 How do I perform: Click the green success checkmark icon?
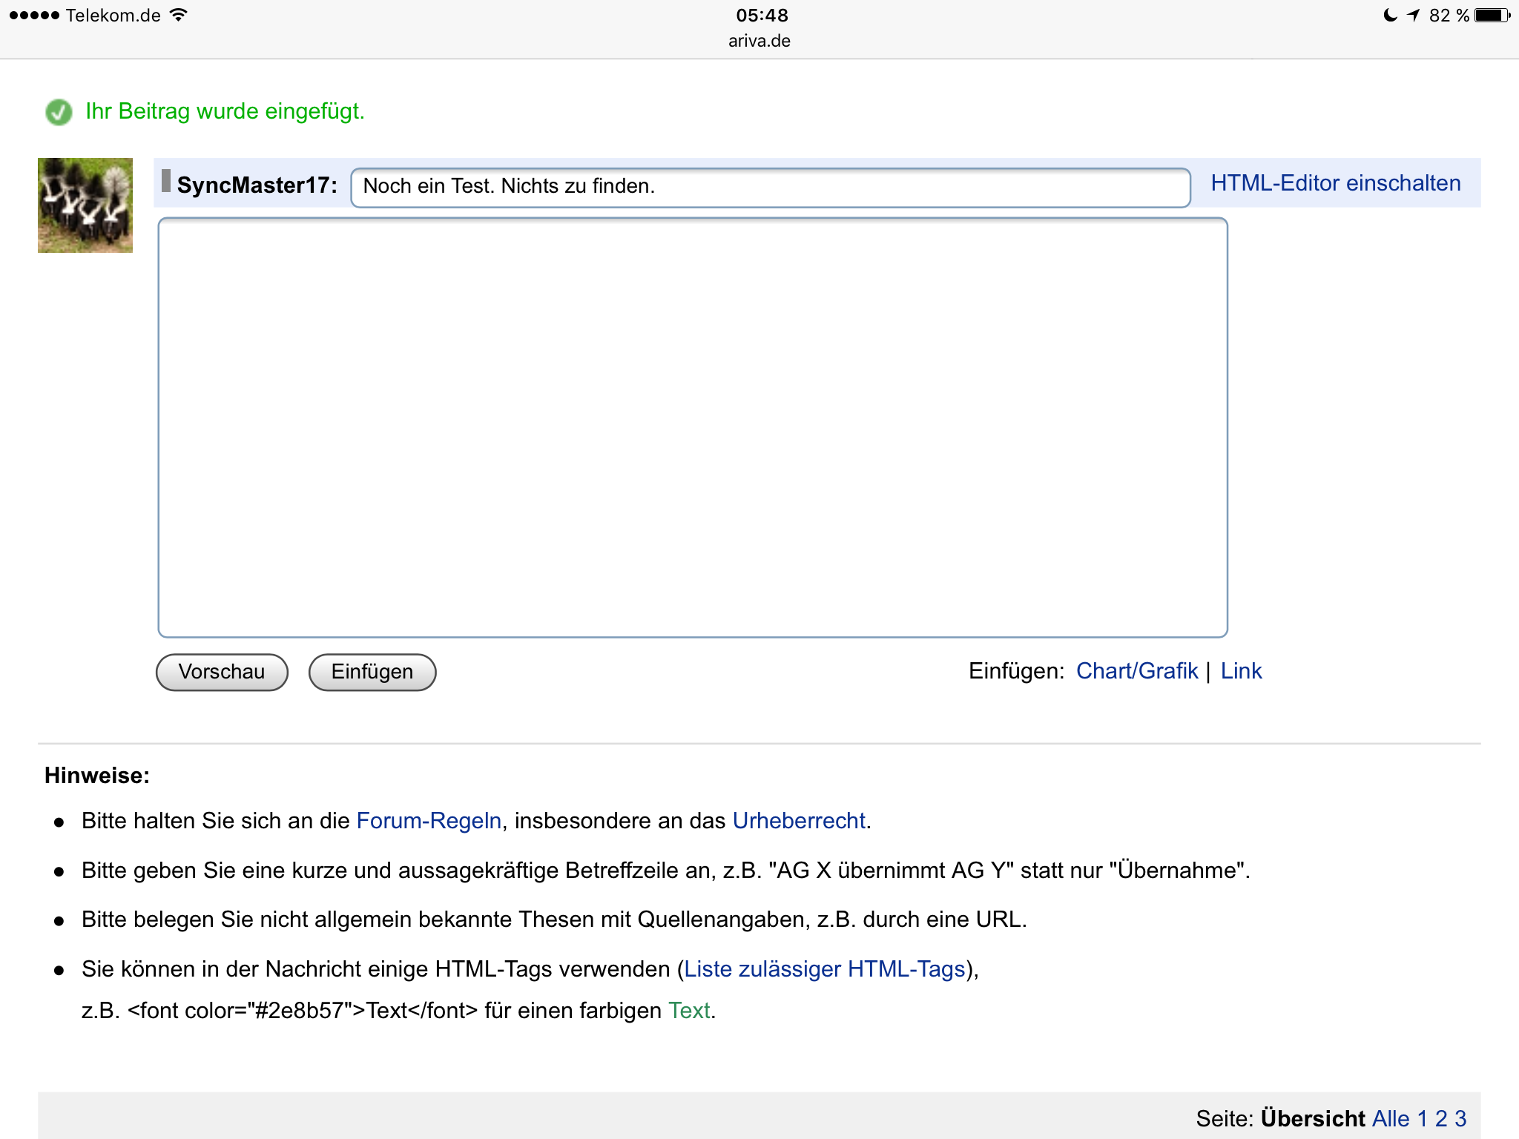coord(59,112)
